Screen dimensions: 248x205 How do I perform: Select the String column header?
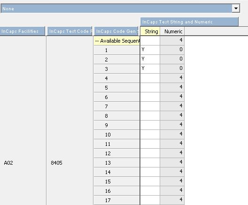coord(150,31)
